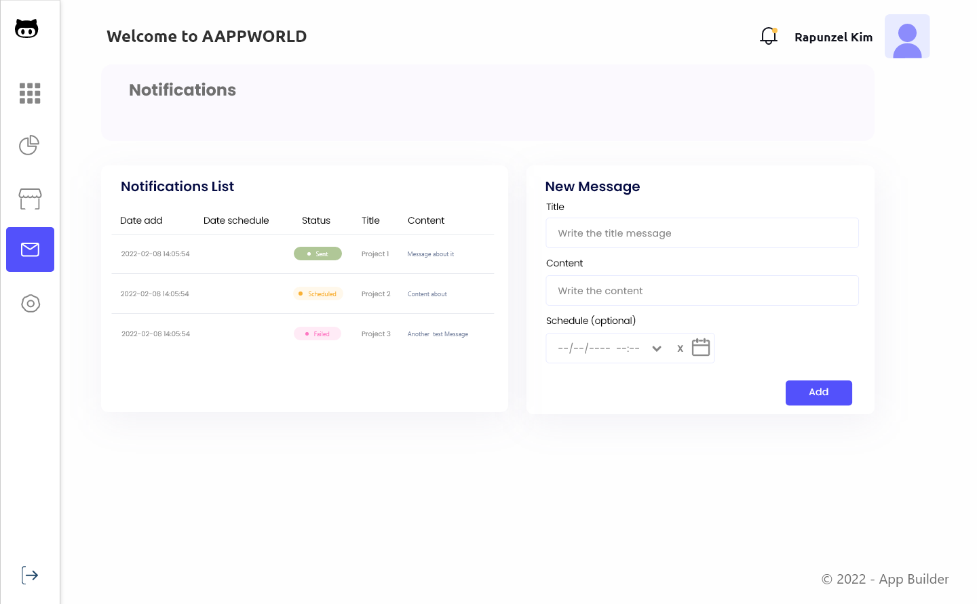
Task: Click the Add button
Action: [x=819, y=393]
